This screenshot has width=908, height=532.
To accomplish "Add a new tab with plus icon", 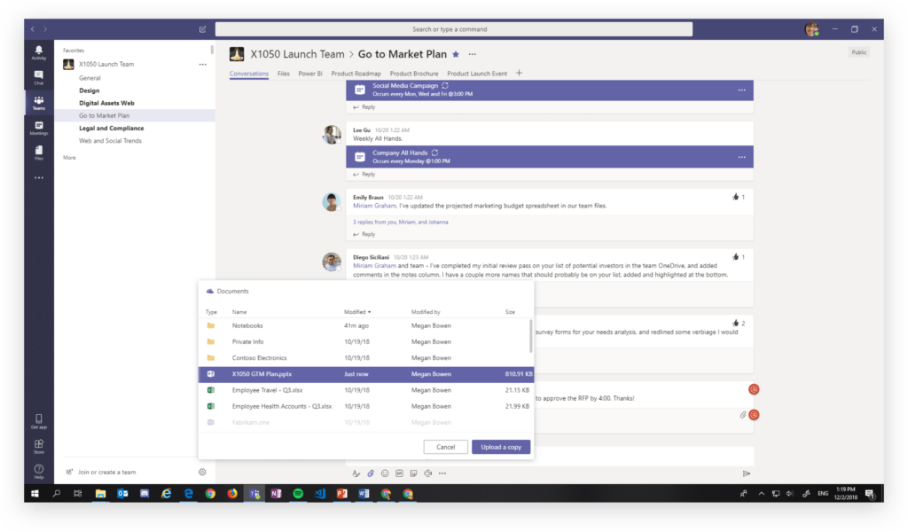I will point(519,73).
